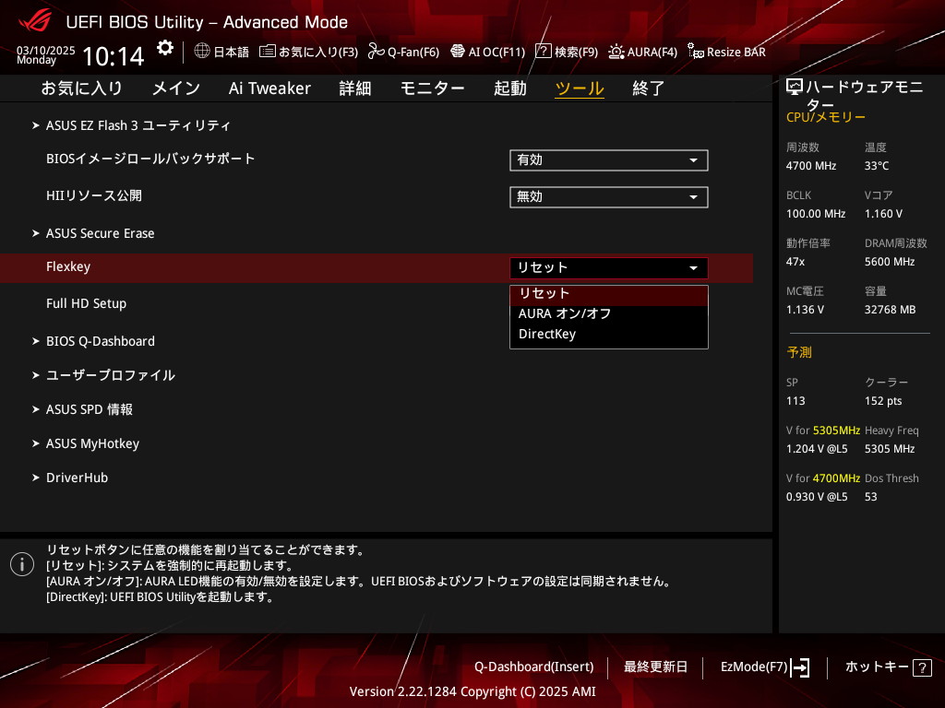Viewport: 945px width, 708px height.
Task: Expand ASUS SPD 情報 submenu
Action: [x=90, y=409]
